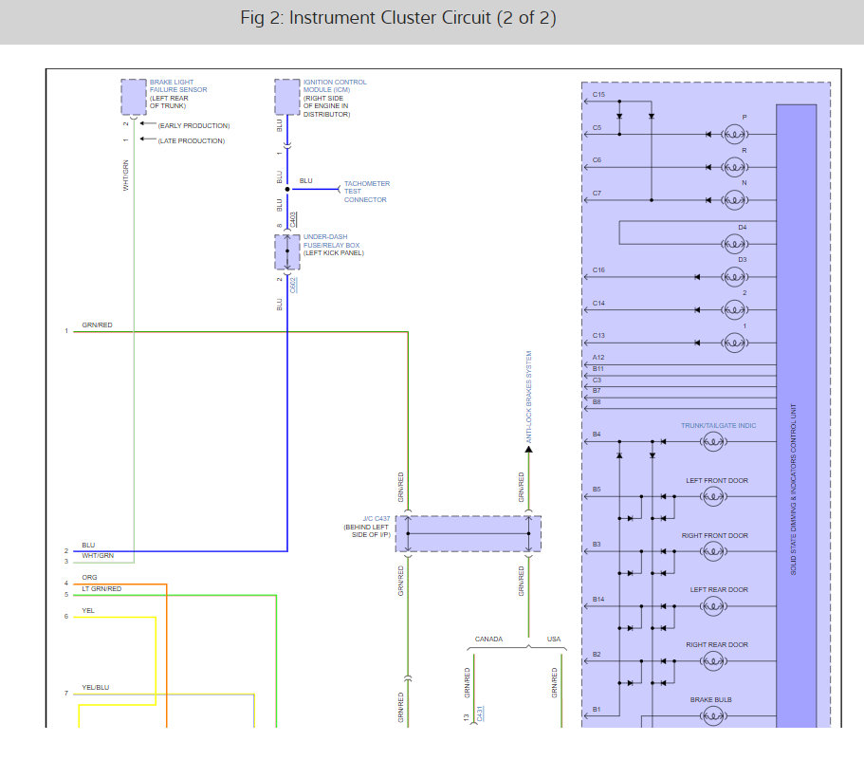Click the C15 terminal label
864x760 pixels.
[598, 94]
